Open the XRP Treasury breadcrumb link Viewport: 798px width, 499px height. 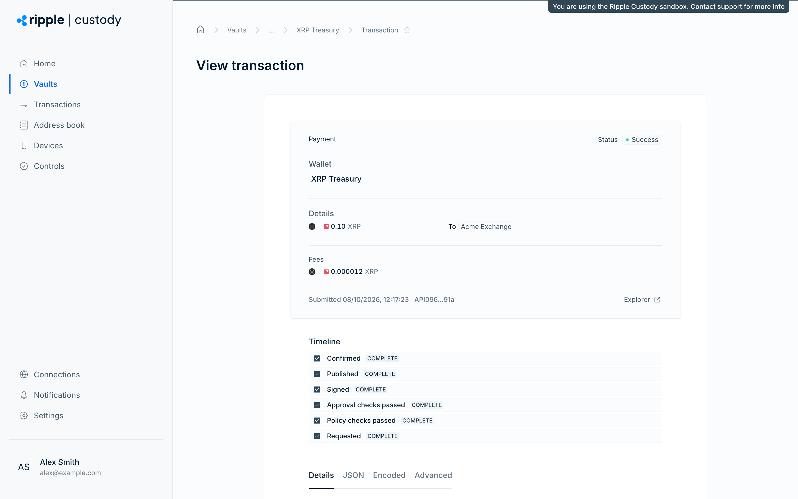point(318,30)
